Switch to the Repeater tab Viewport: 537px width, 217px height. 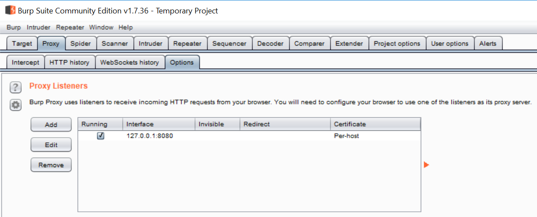tap(187, 43)
